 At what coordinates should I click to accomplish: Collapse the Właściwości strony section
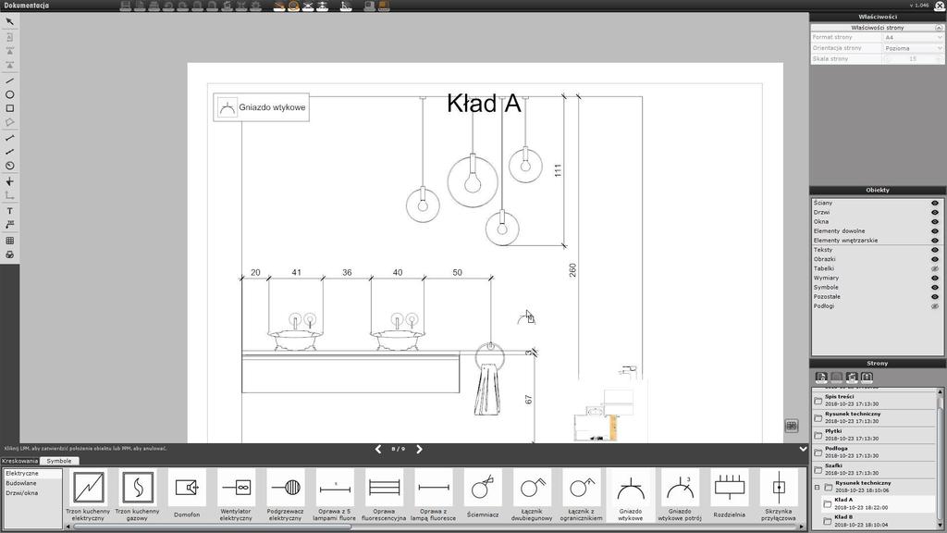(x=939, y=28)
